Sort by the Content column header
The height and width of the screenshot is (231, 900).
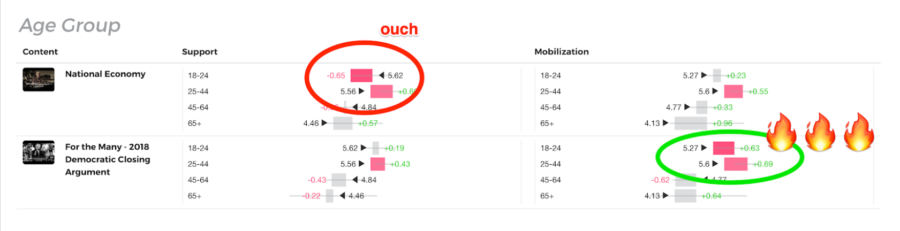pos(40,52)
